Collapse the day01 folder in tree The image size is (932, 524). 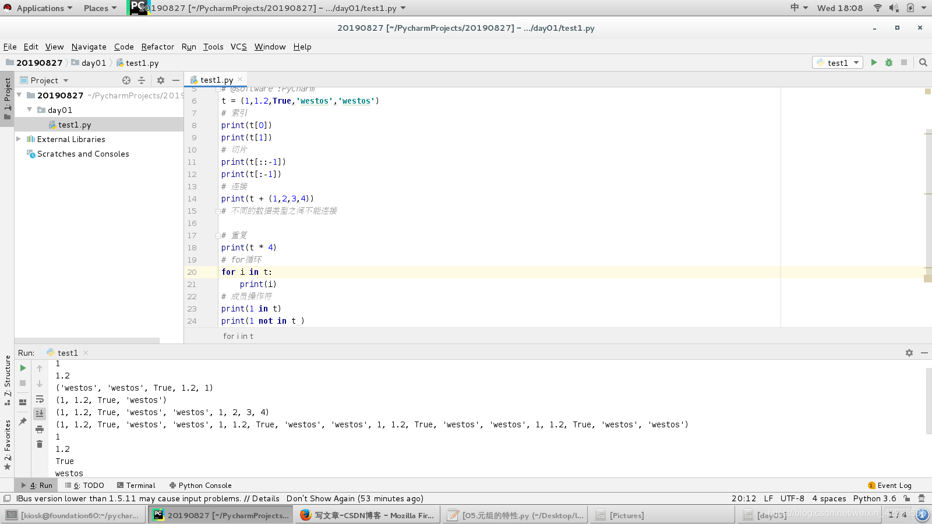click(29, 109)
